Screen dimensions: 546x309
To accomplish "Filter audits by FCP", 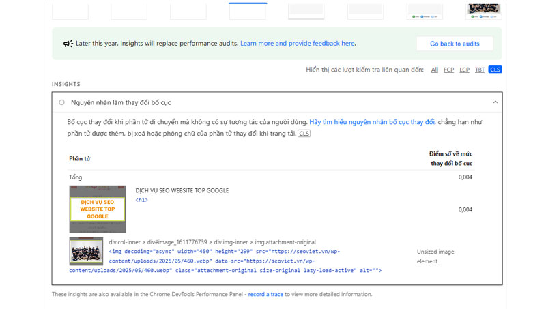I will pyautogui.click(x=448, y=70).
